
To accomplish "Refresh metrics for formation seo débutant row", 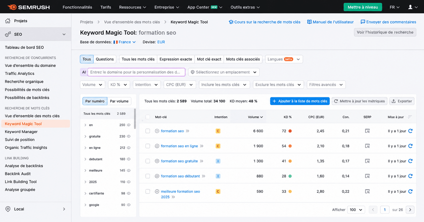I will click(410, 176).
